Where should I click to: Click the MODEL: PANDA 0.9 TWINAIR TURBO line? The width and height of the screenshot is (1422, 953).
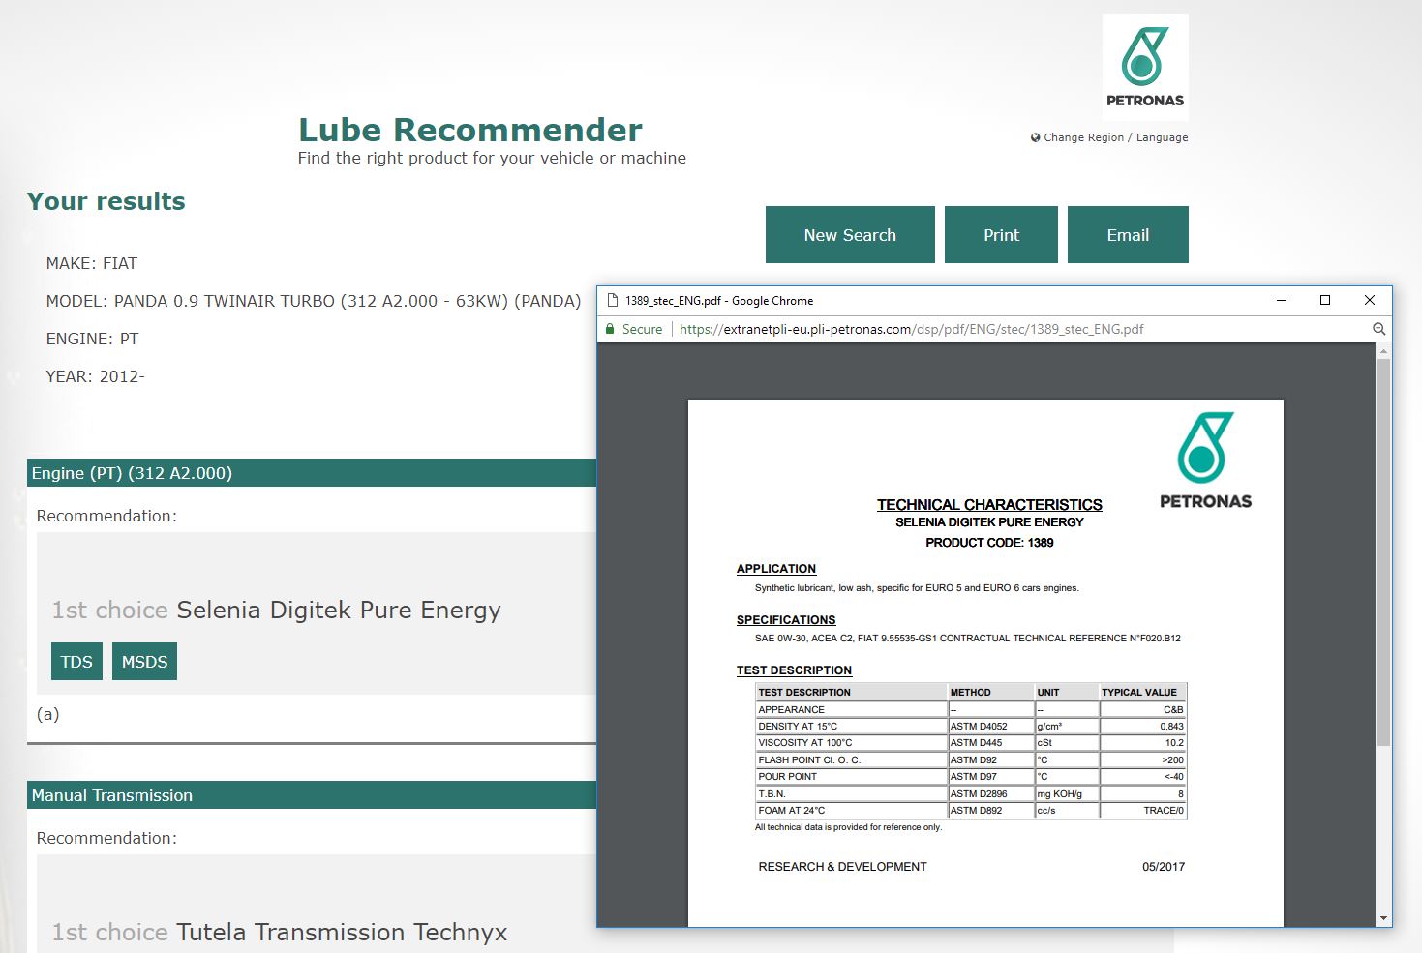(x=314, y=301)
